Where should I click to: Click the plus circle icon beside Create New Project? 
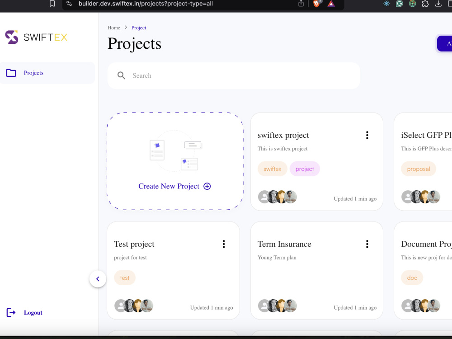click(x=207, y=186)
